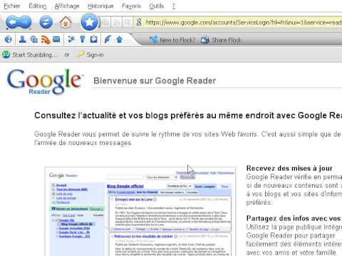The height and width of the screenshot is (256, 342).
Task: Click the Google site identity icon
Action: point(139,22)
